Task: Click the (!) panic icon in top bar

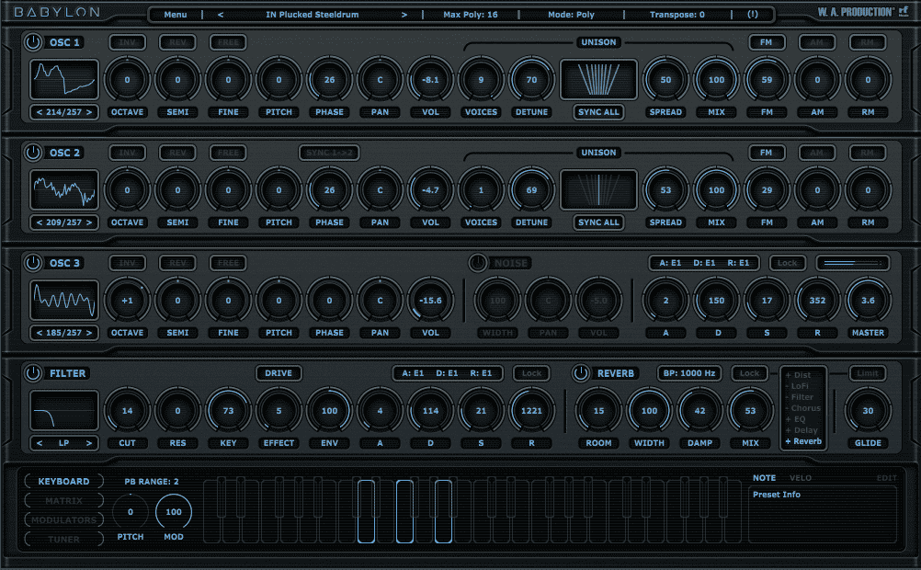Action: coord(753,14)
